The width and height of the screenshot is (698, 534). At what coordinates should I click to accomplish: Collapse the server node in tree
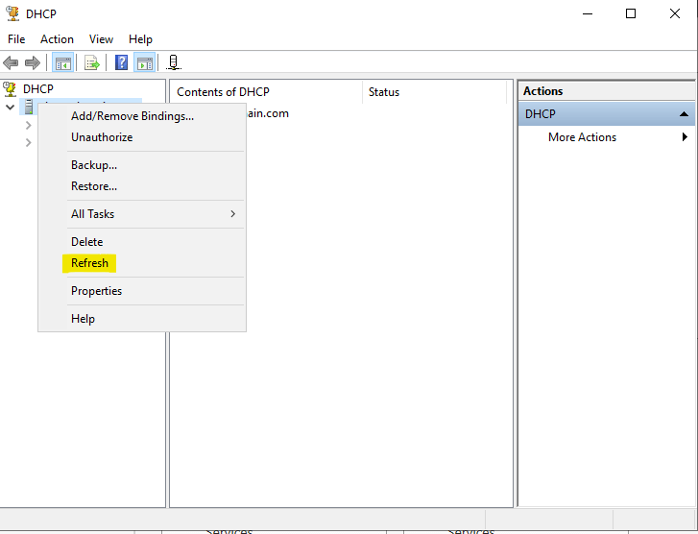(11, 108)
